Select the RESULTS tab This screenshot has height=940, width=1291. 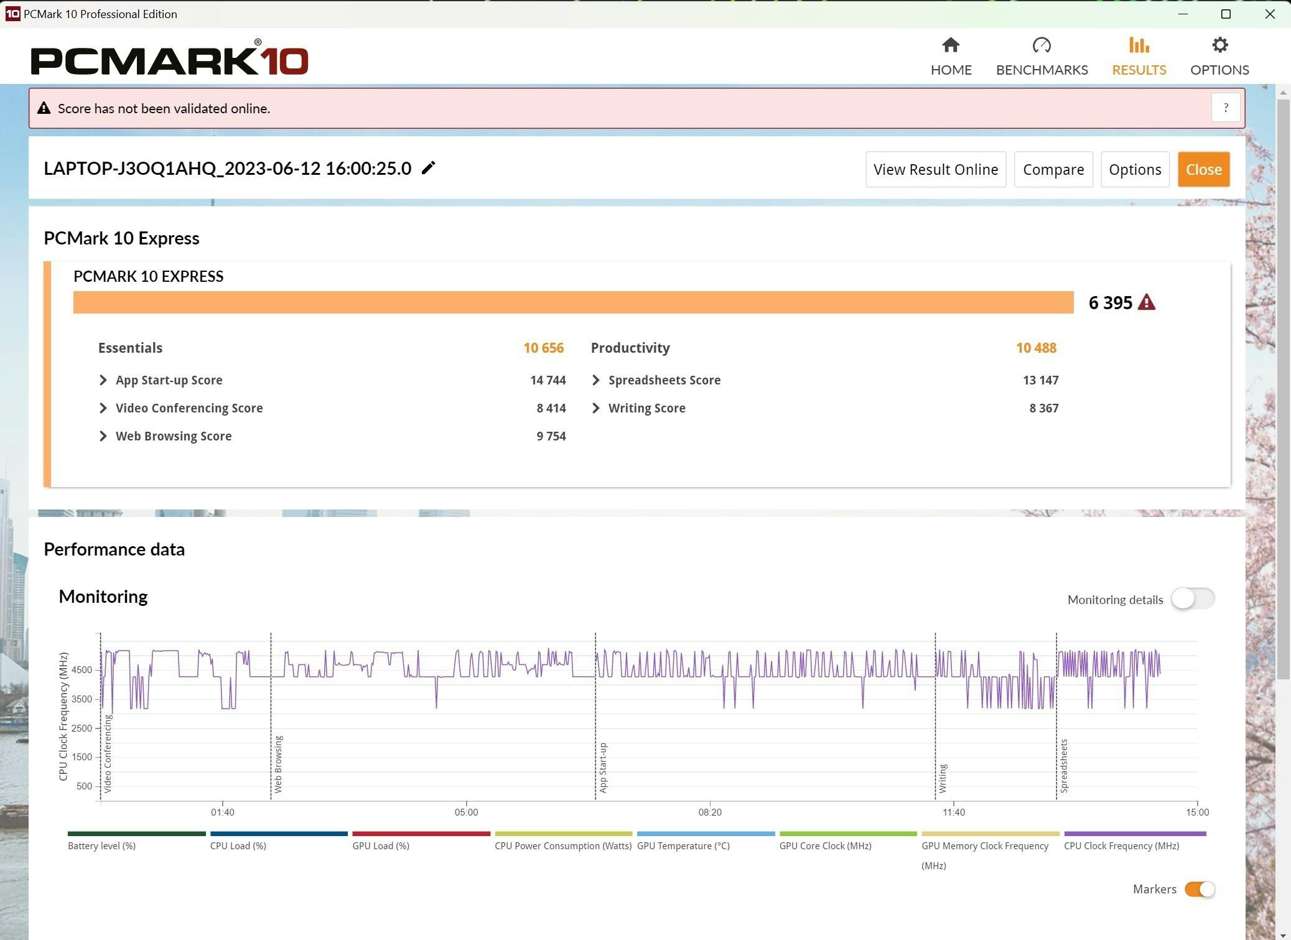point(1139,57)
